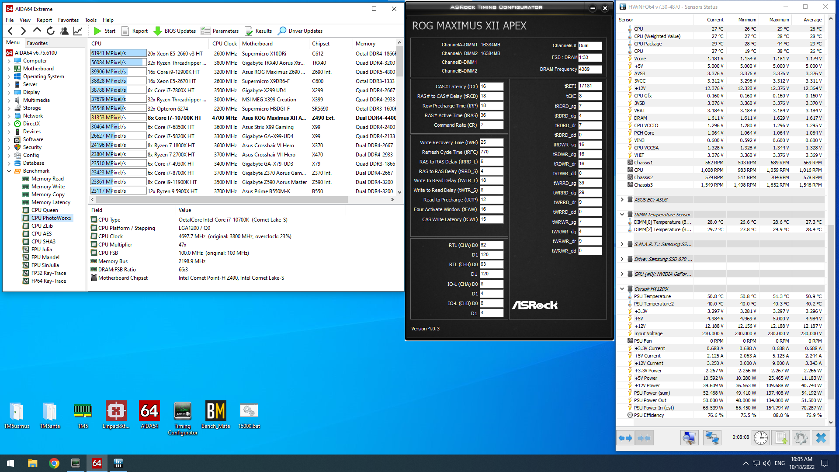Click Driver Updates toolbar button
Image resolution: width=839 pixels, height=472 pixels.
[x=300, y=31]
